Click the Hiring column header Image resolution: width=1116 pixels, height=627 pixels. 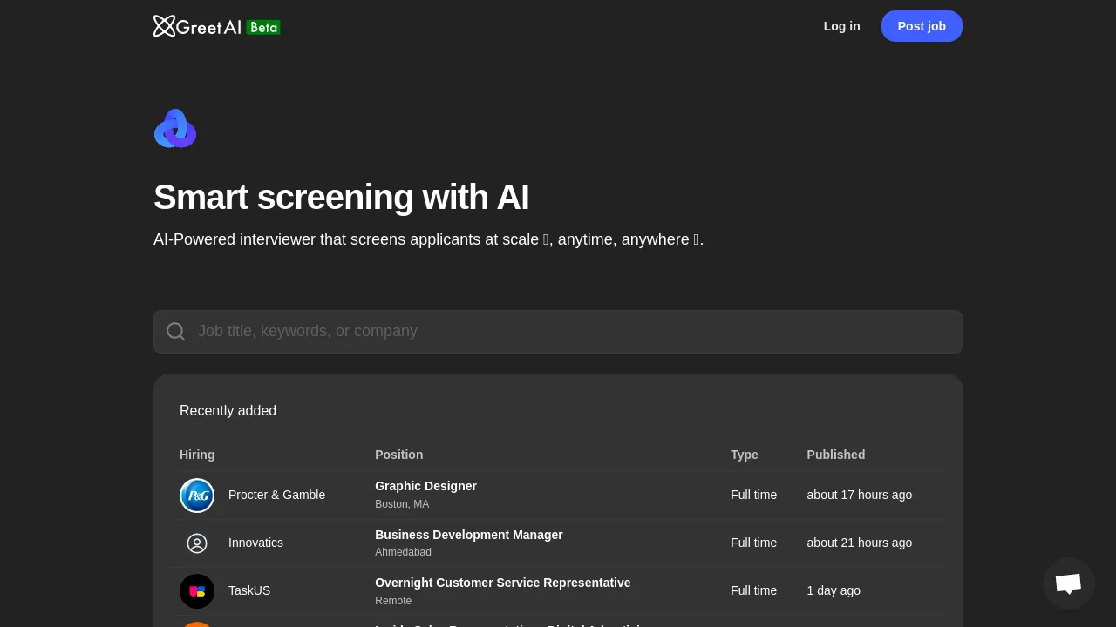(x=197, y=455)
